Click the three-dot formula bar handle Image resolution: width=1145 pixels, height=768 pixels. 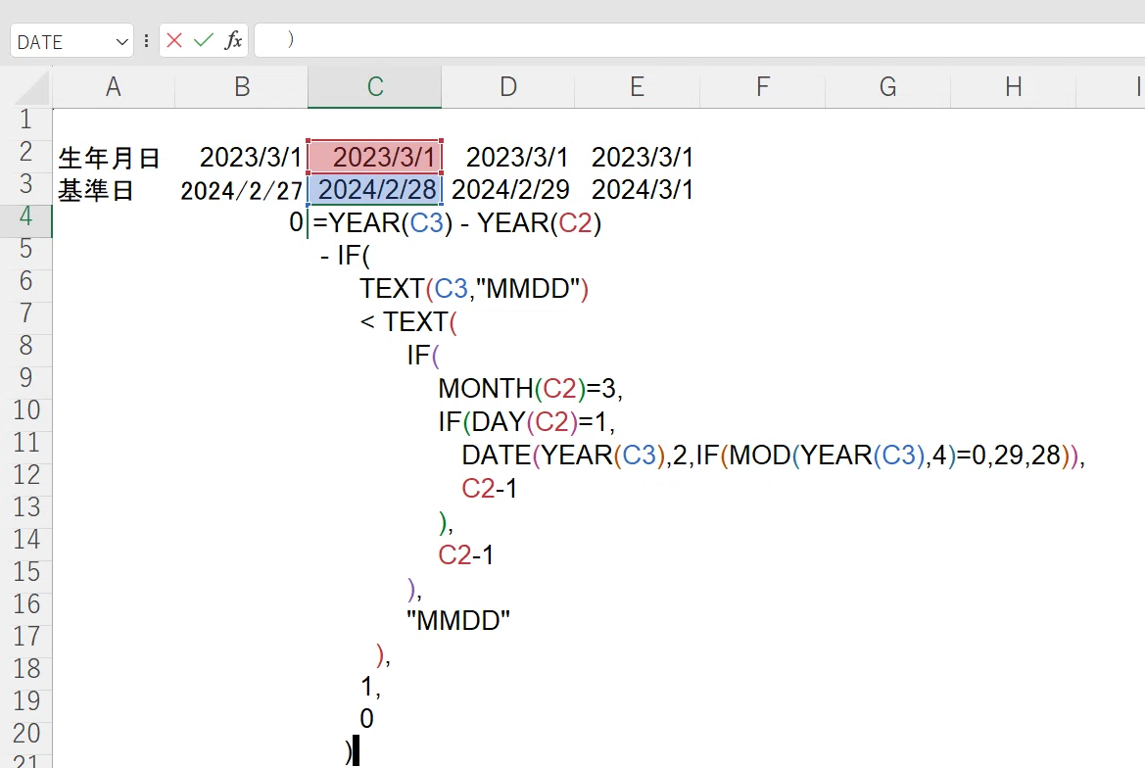point(146,41)
